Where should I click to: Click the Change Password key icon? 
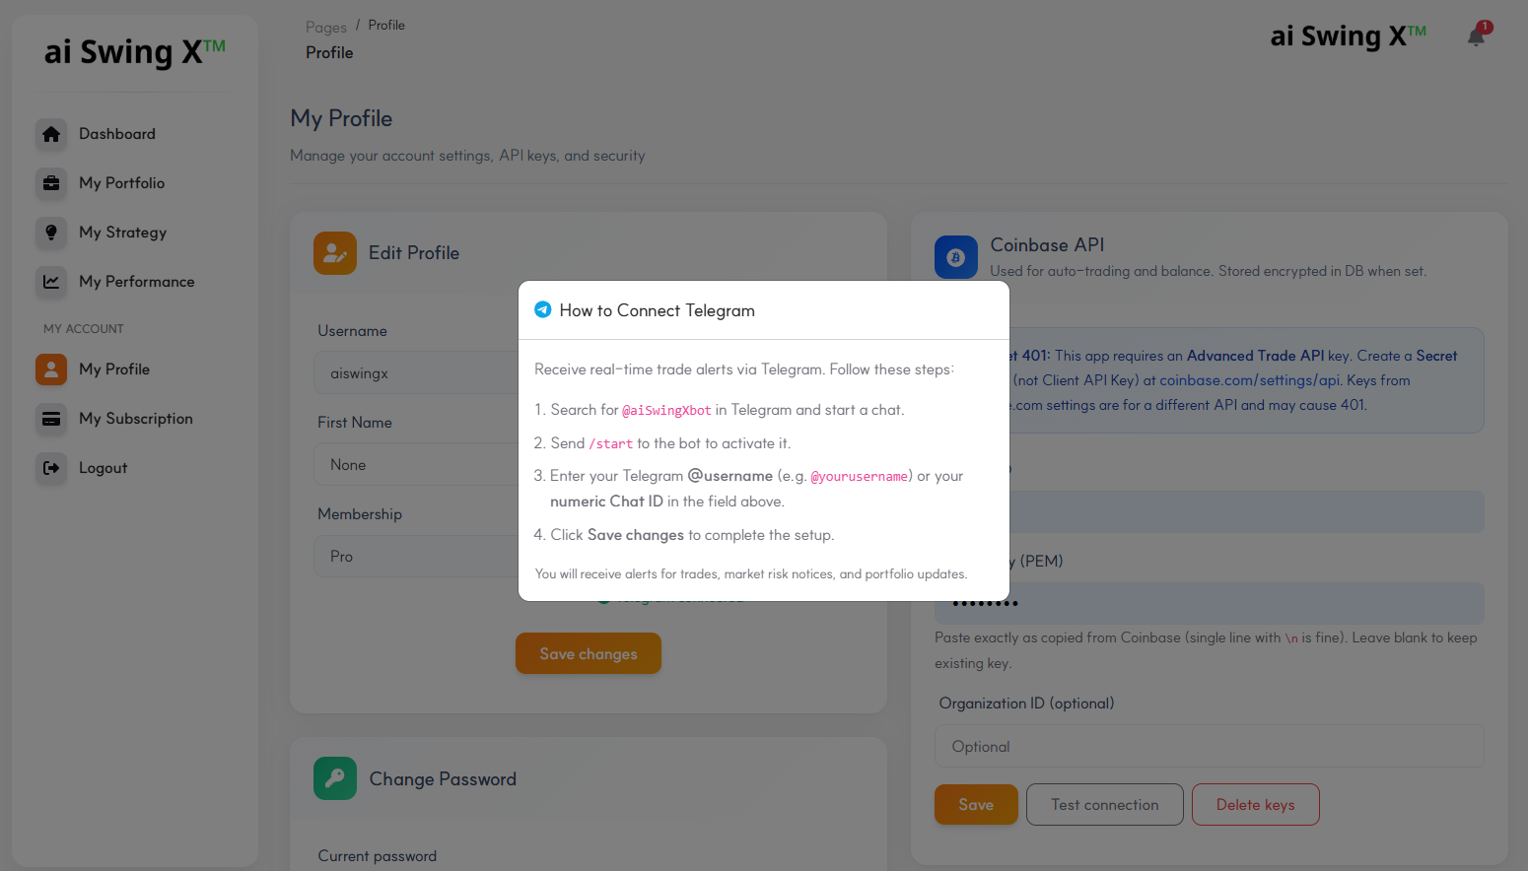point(334,778)
